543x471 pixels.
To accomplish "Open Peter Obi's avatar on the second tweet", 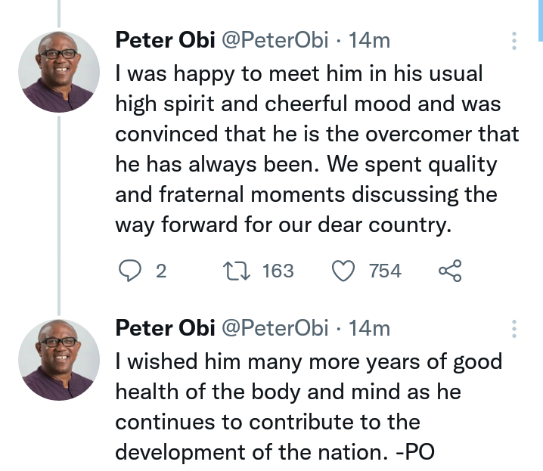I will pyautogui.click(x=59, y=360).
